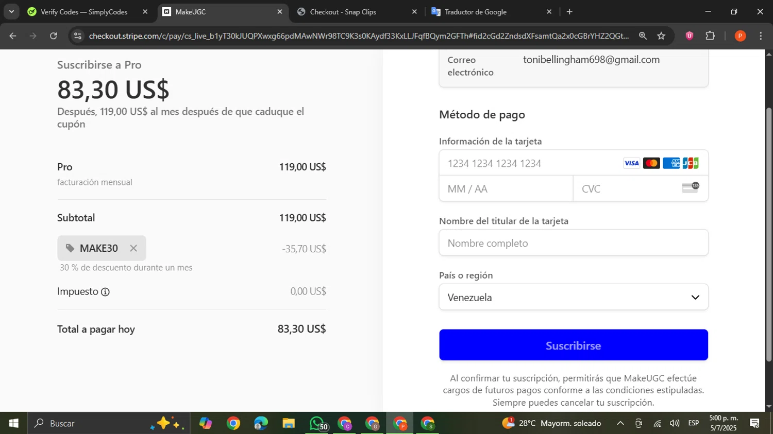The width and height of the screenshot is (773, 434).
Task: Open Chrome's three-dot menu
Action: (x=761, y=36)
